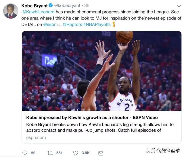Click the Kobe Bryant display name
Viewport: 184px width, 157px height.
34,6
